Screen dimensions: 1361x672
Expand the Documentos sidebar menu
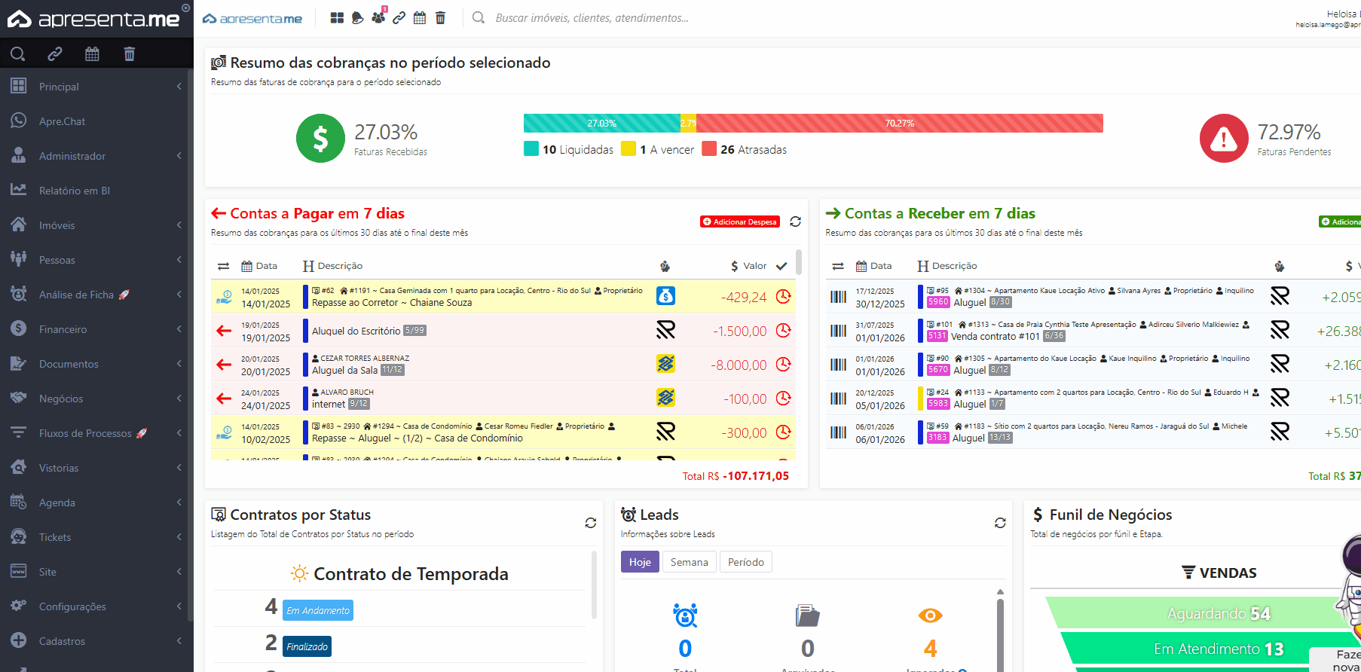(96, 364)
